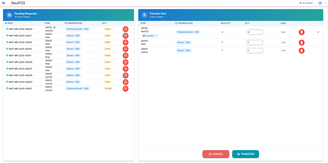Viewport: 328px width, 163px height.
Task: Click Stores - WIS chip in Lemon cart row
Action: click(x=184, y=50)
